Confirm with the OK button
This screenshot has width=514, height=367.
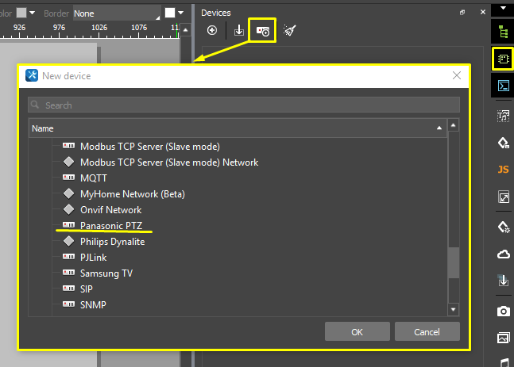(x=357, y=331)
